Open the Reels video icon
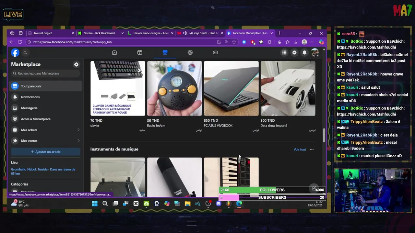The height and width of the screenshot is (233, 415). pos(140,52)
